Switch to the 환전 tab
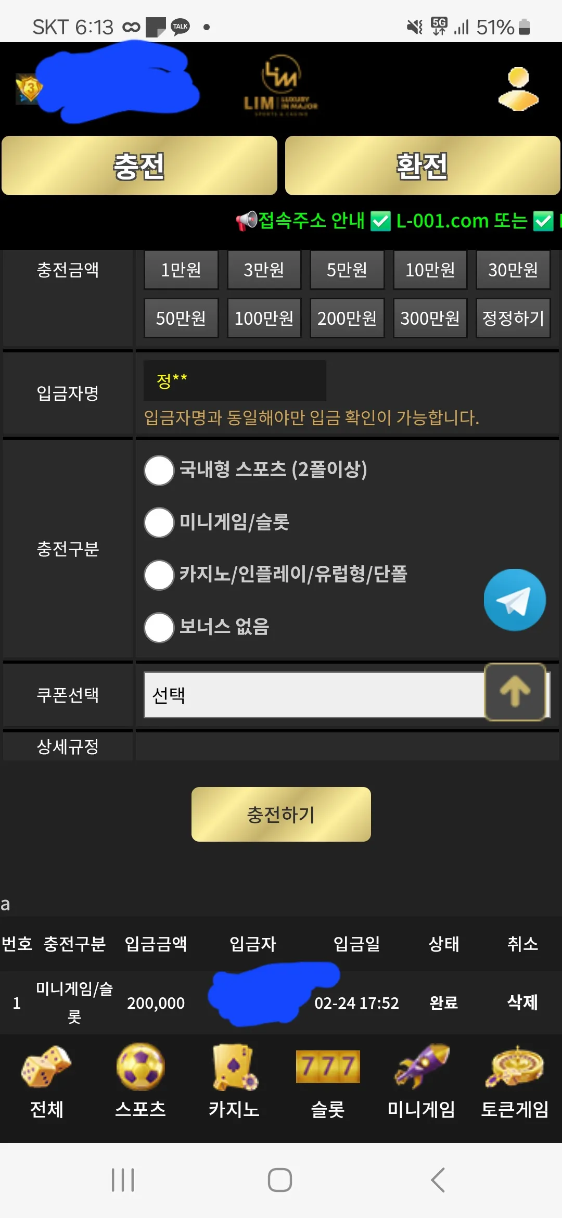Viewport: 562px width, 1218px height. click(423, 166)
